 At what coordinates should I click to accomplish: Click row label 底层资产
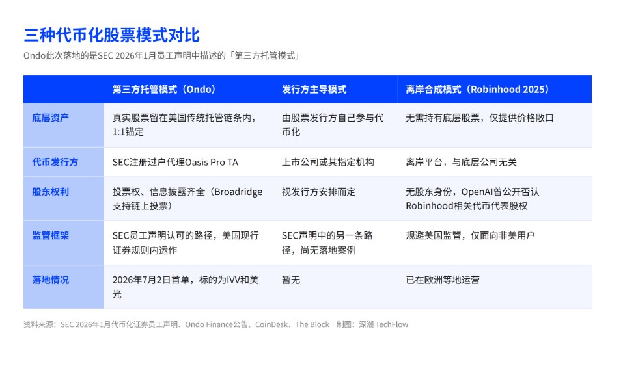(51, 118)
